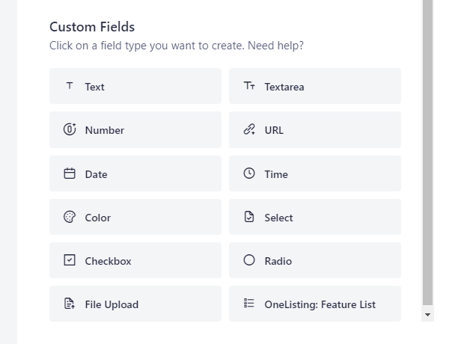Screen dimensions: 470x344
Task: Click the URL link icon
Action: click(249, 129)
